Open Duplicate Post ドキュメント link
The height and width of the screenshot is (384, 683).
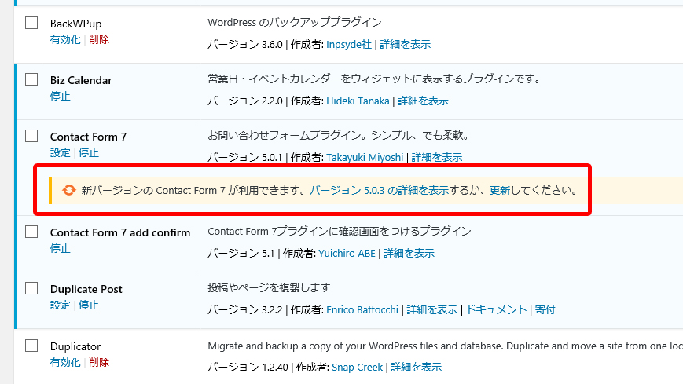click(x=497, y=309)
